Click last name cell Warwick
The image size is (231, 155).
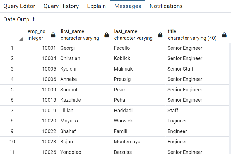(138, 121)
